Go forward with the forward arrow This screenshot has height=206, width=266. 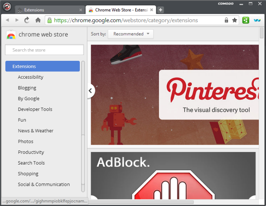[x=17, y=20]
